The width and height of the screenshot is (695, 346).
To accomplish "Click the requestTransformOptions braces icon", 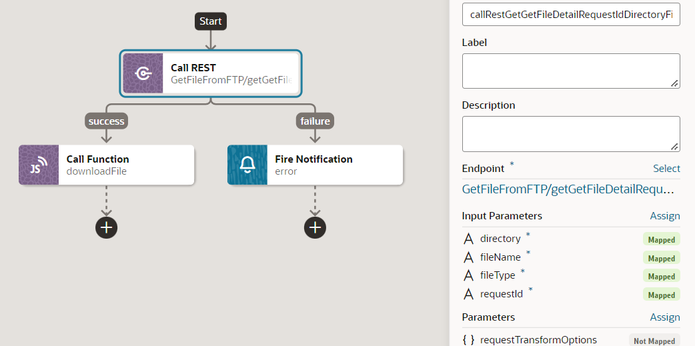I will [x=468, y=340].
